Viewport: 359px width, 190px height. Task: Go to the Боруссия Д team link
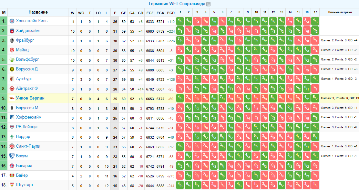point(27,69)
